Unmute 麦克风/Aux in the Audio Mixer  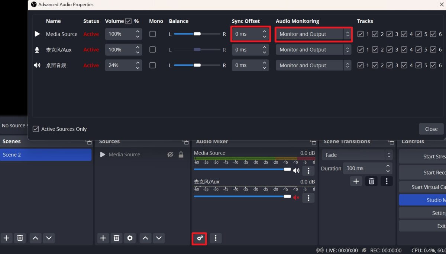296,198
